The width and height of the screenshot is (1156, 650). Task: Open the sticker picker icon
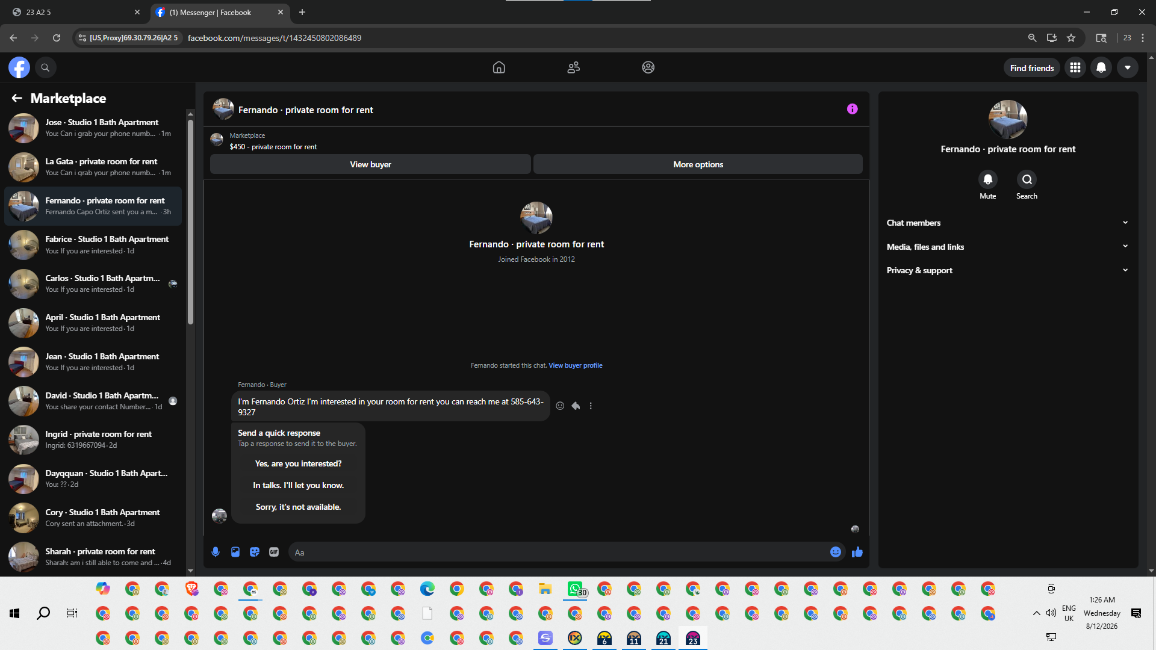click(255, 552)
